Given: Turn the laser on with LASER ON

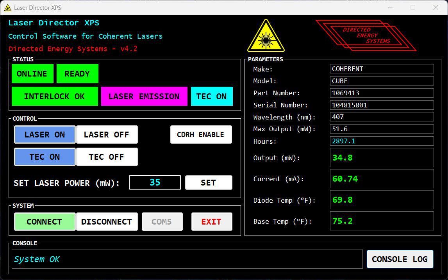Looking at the screenshot, I should [45, 135].
